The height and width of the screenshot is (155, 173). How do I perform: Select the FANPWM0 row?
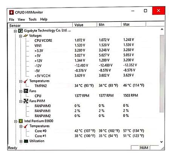(82, 106)
